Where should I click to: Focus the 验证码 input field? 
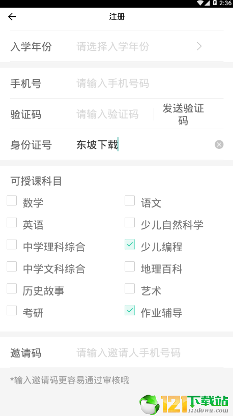(113, 114)
